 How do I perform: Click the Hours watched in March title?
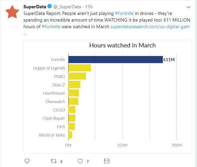(x=122, y=45)
